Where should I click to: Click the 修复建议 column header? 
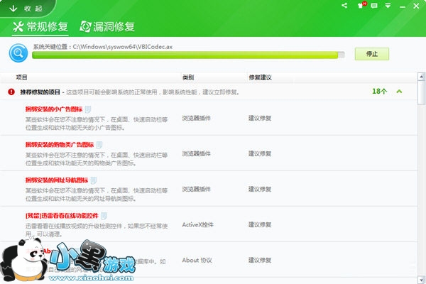[x=260, y=77]
